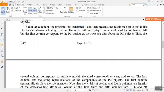Click status bar zoom out minus button

click(x=147, y=90)
